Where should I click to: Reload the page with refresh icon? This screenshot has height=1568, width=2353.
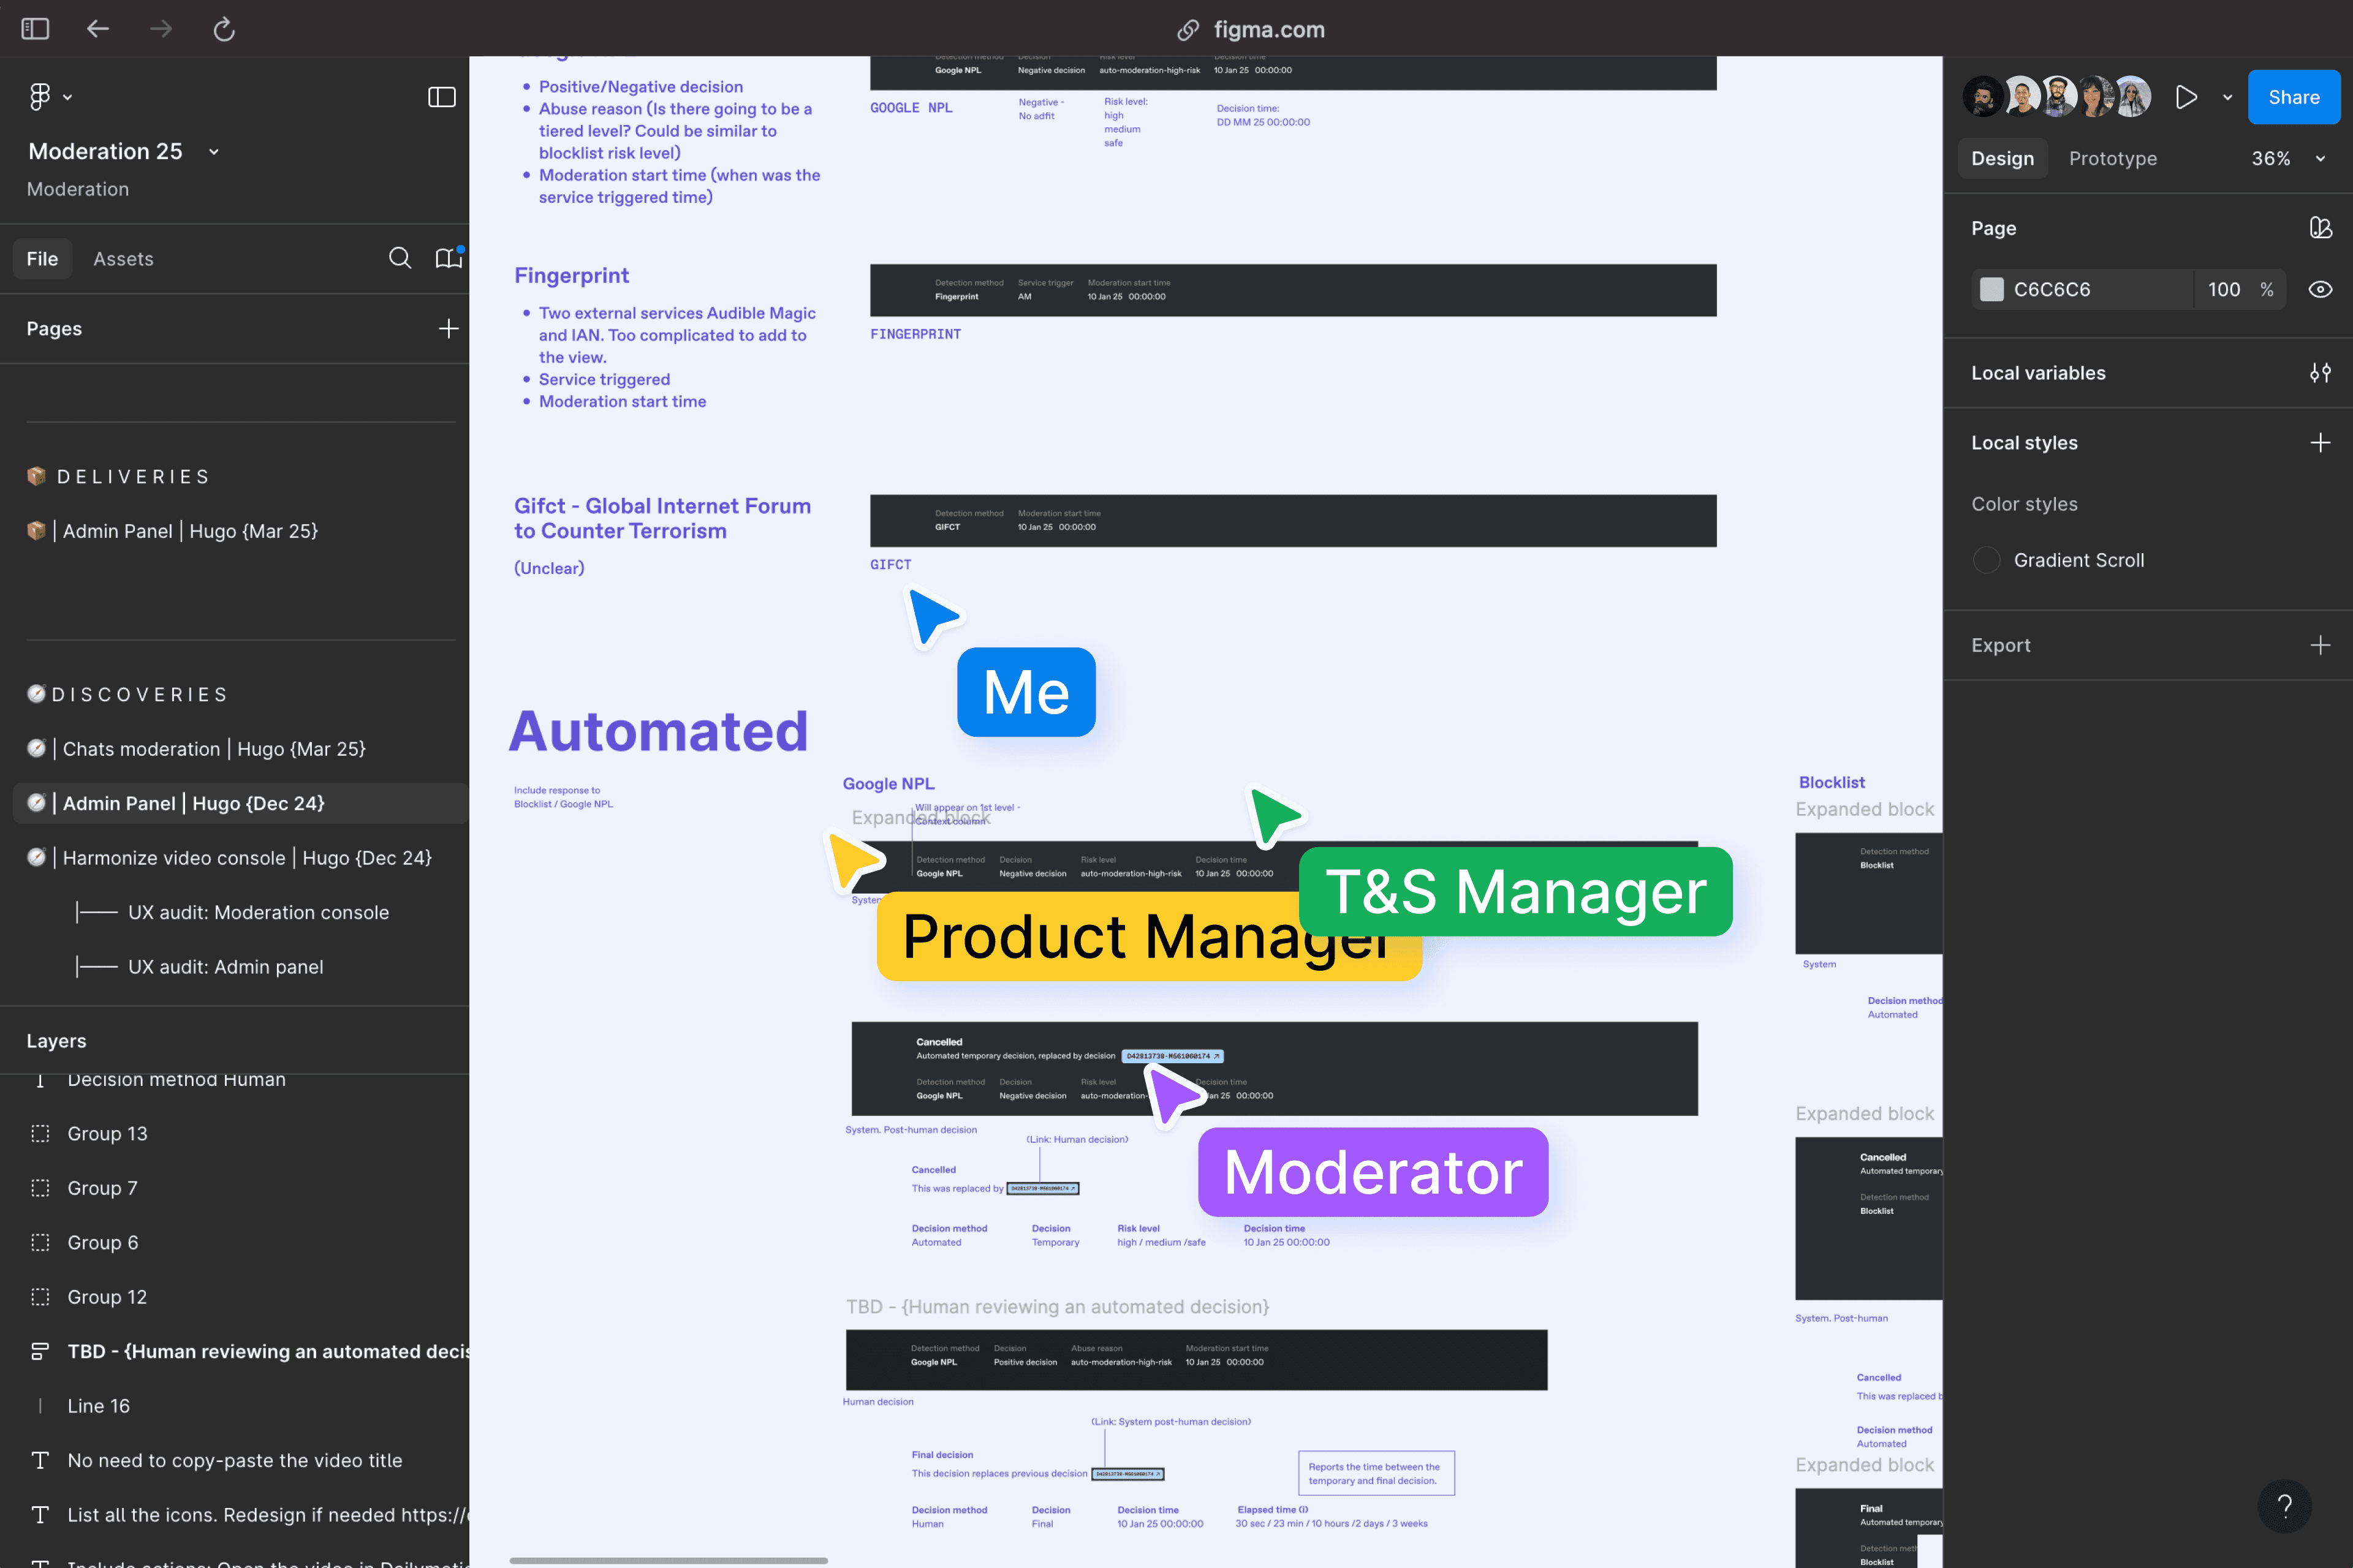tap(224, 29)
